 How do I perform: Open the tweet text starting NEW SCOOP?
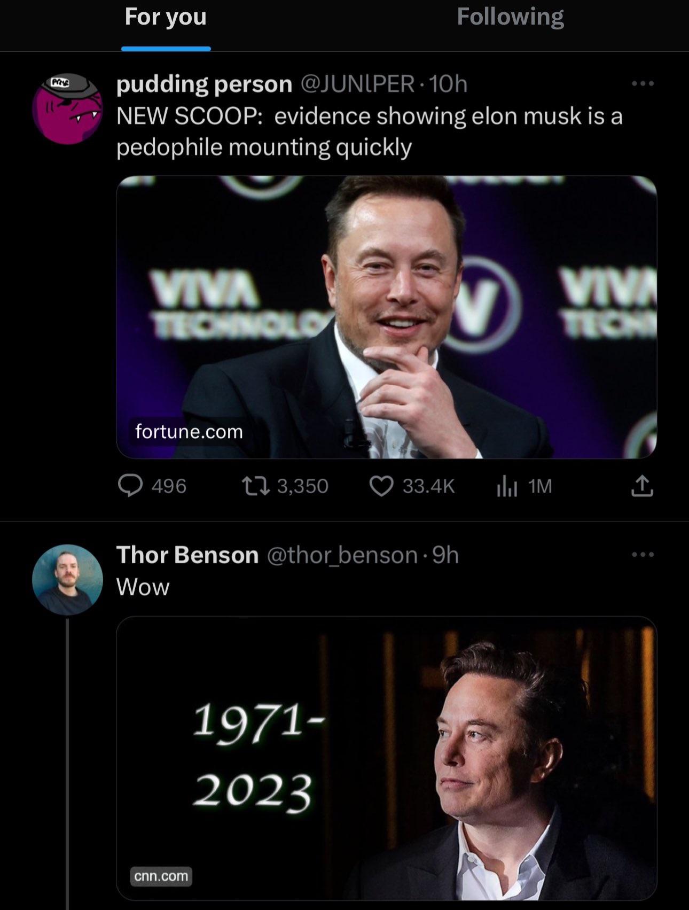click(x=370, y=131)
